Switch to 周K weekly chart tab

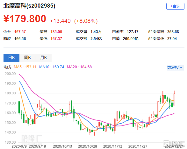[x=27, y=58]
